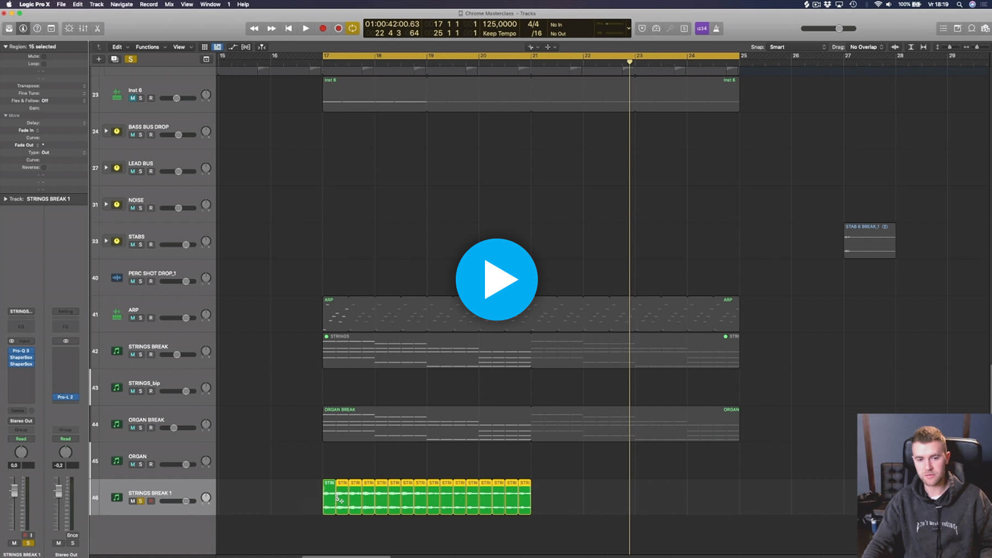The height and width of the screenshot is (558, 992).
Task: Click the Bnce bounce button
Action: tap(72, 535)
